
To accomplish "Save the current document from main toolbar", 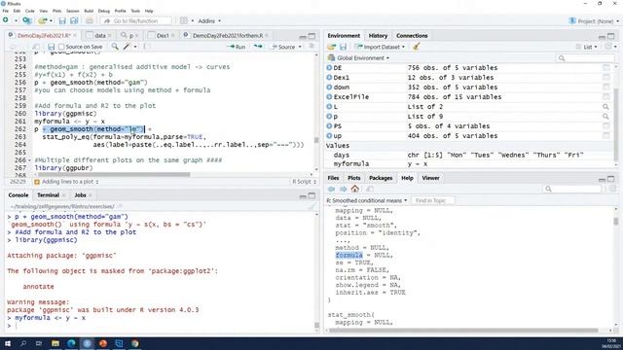I will point(62,20).
